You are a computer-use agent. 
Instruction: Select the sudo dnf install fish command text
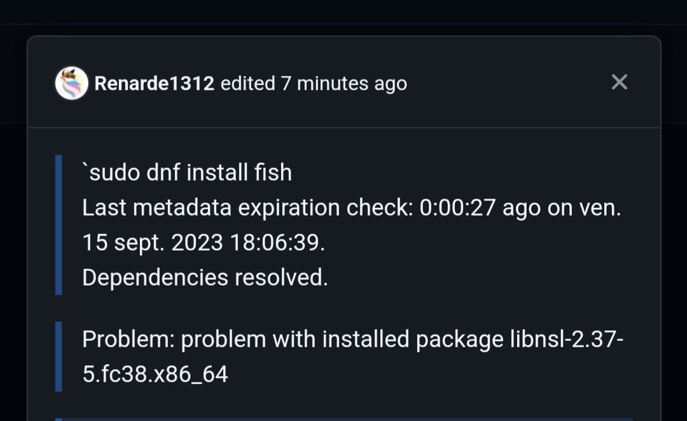click(x=186, y=172)
